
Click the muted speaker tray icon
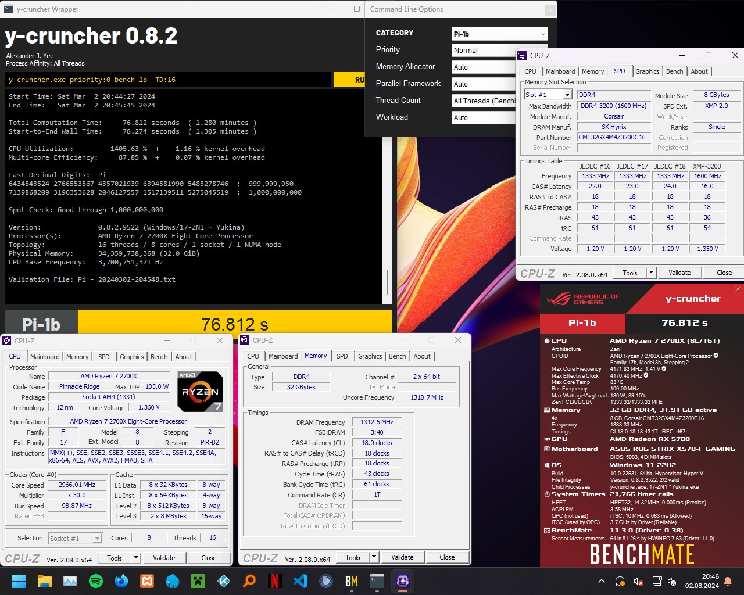pyautogui.click(x=638, y=581)
